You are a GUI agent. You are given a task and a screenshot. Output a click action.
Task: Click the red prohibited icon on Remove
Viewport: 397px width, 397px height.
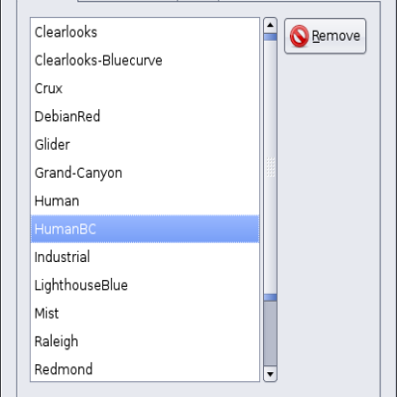299,36
